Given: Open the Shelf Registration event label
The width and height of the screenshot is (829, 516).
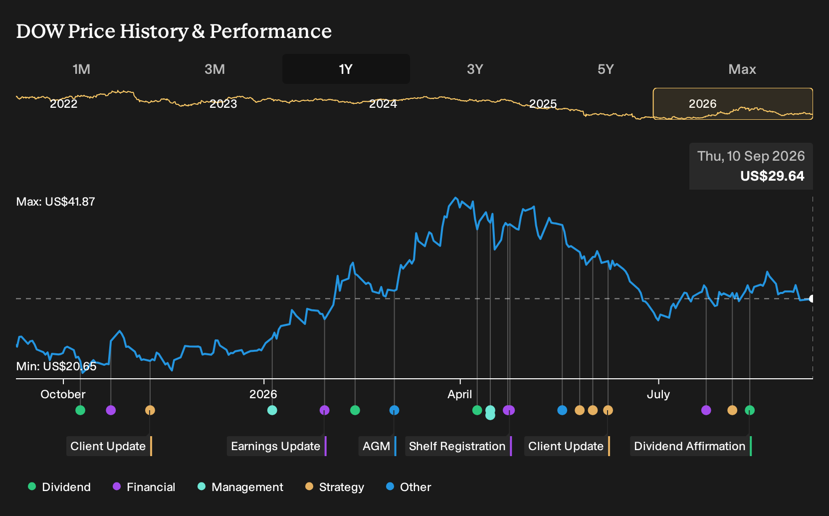Looking at the screenshot, I should pos(458,446).
